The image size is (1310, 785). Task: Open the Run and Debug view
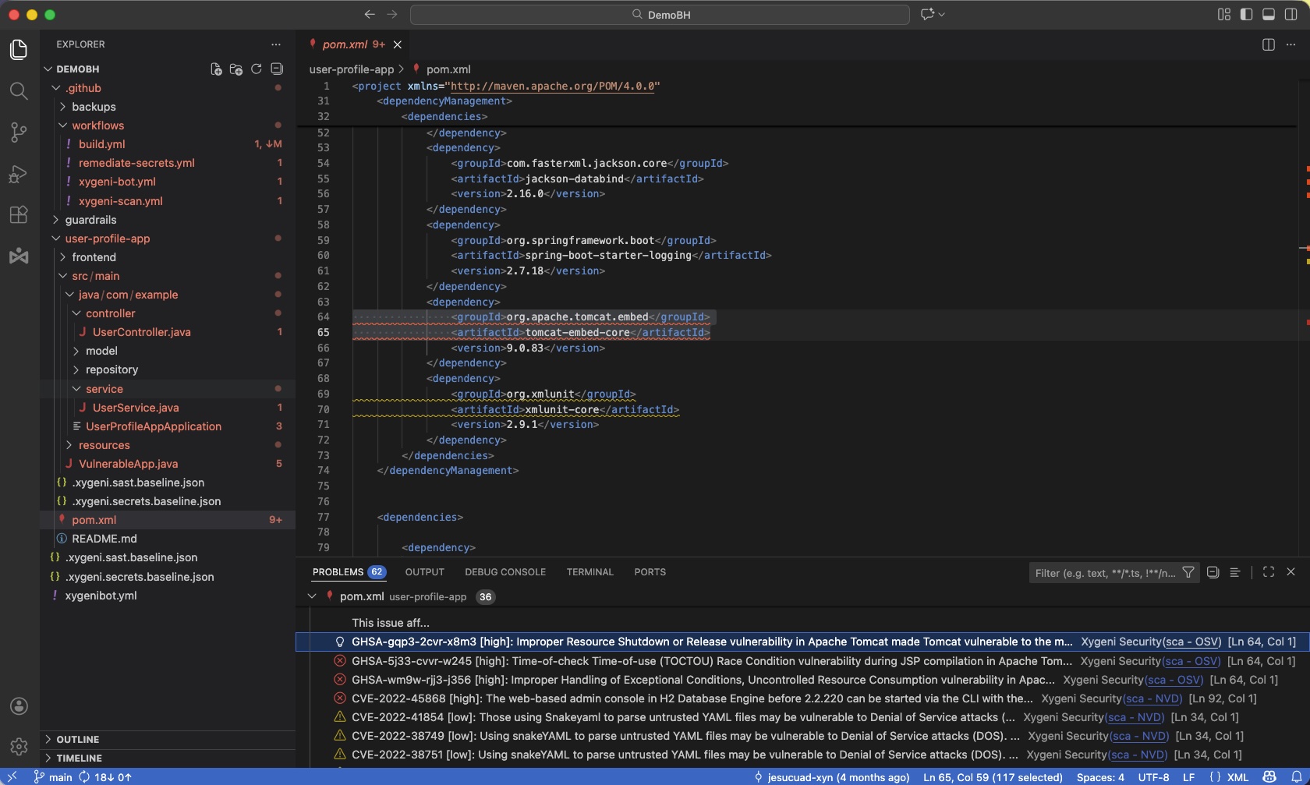pos(19,174)
